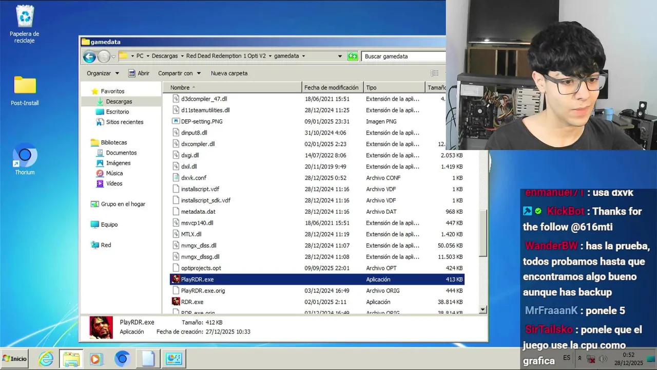The width and height of the screenshot is (657, 370).
Task: Click the blank document taskbar icon
Action: pyautogui.click(x=148, y=359)
